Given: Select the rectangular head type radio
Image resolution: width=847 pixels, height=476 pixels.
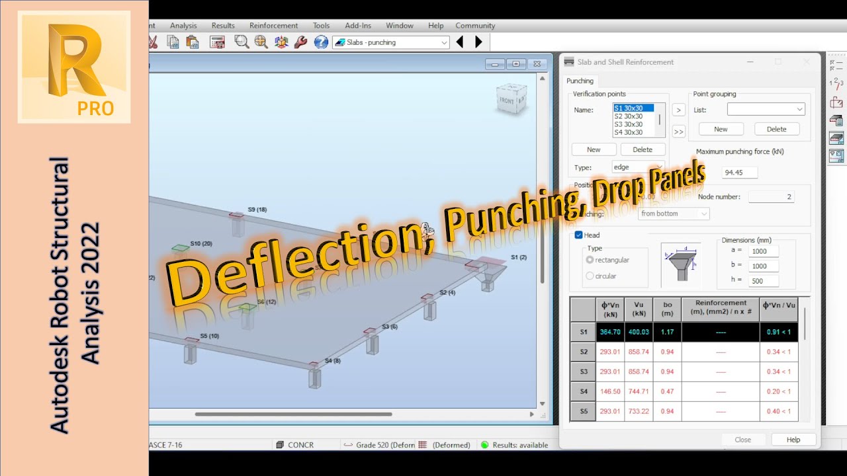Looking at the screenshot, I should pos(590,260).
